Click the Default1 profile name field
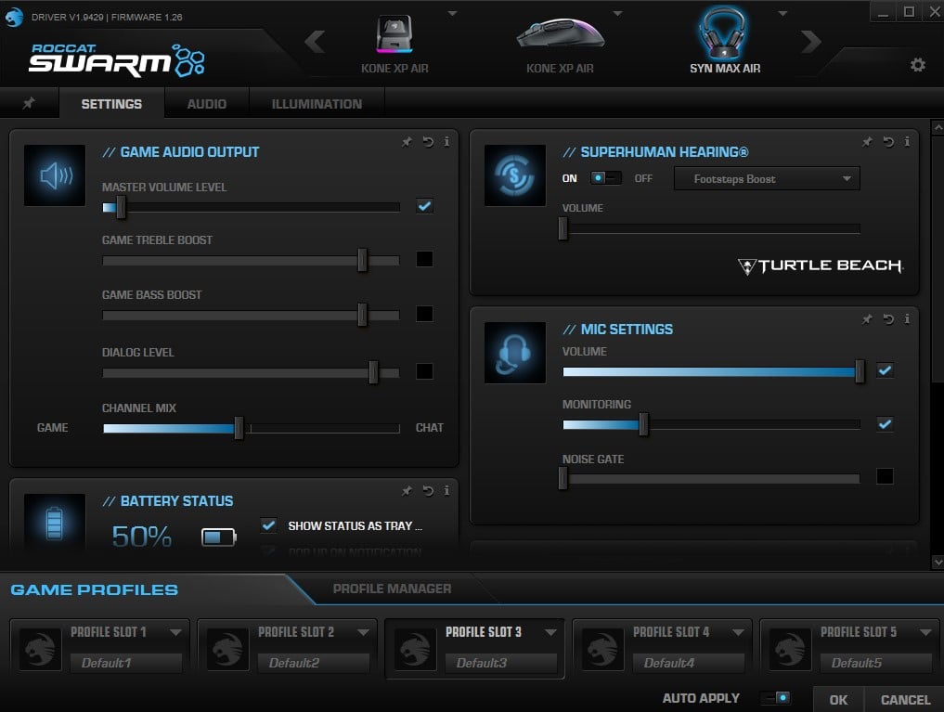The image size is (944, 712). [126, 663]
